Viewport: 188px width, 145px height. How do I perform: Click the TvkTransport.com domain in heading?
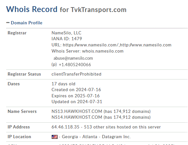click(x=99, y=10)
